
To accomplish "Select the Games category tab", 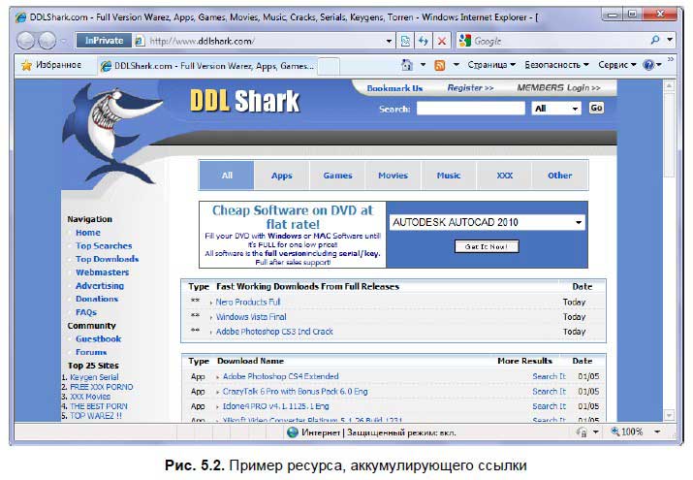I will click(x=337, y=176).
